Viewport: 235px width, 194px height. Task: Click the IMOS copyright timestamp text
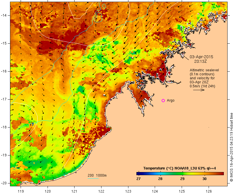click(231, 147)
